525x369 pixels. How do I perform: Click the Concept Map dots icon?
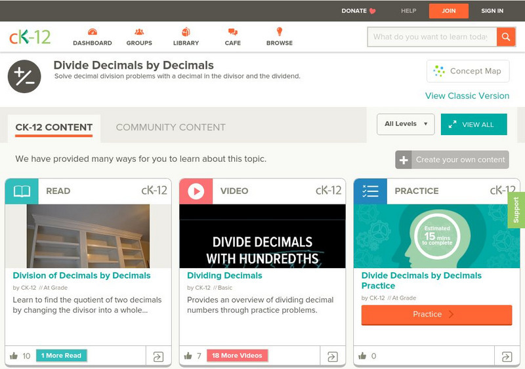(438, 71)
